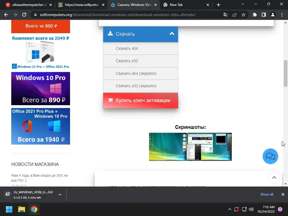Click the page vertical scrollbar thumb
This screenshot has height=216, width=288.
(x=286, y=73)
